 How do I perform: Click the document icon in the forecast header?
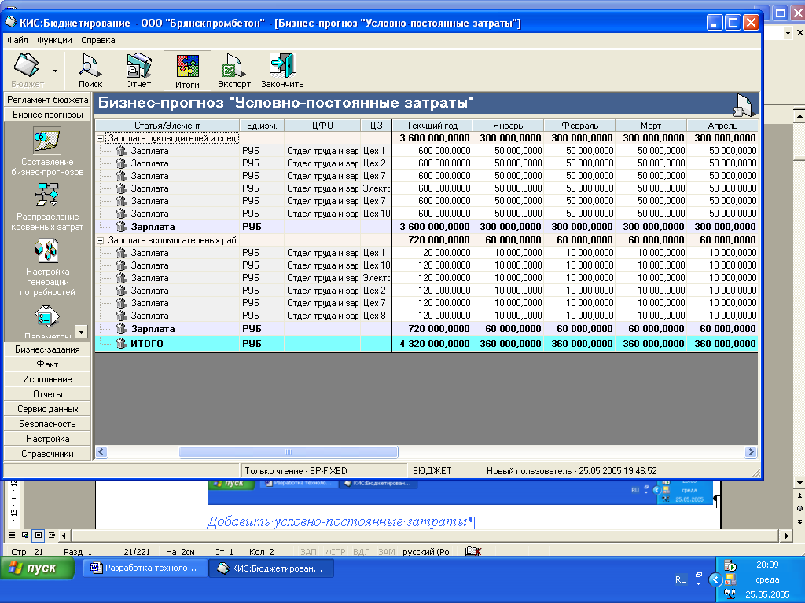click(x=742, y=104)
